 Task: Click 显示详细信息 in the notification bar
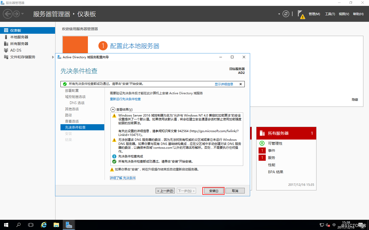[x=224, y=84]
